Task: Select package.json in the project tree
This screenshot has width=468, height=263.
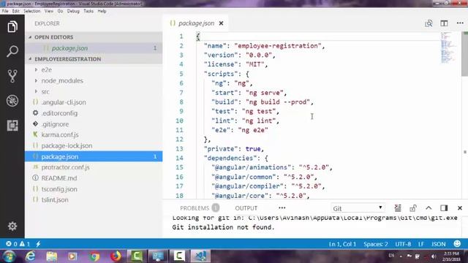Action: click(x=94, y=156)
